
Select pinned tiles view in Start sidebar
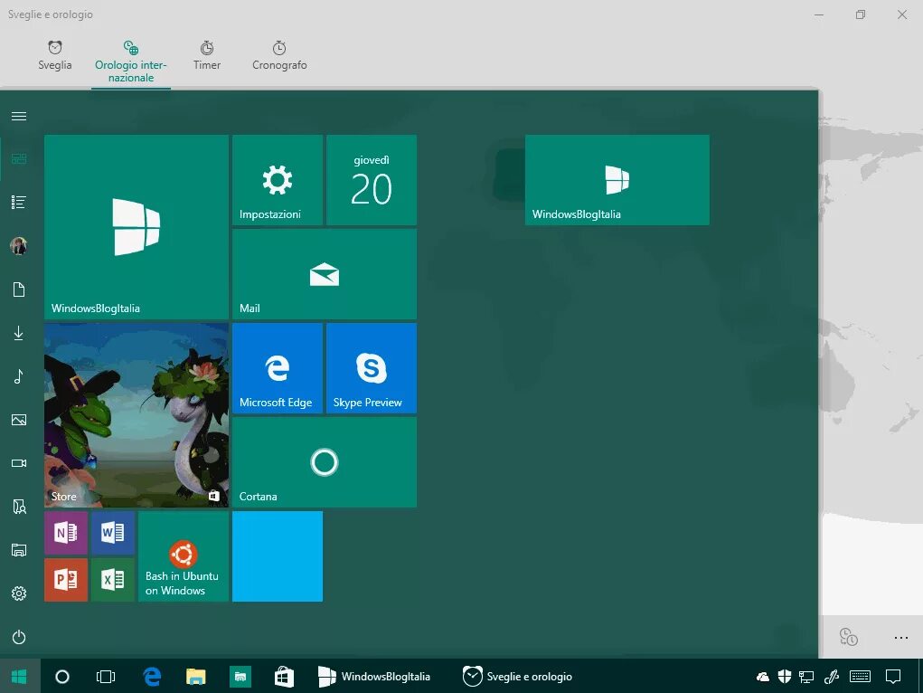[x=19, y=159]
